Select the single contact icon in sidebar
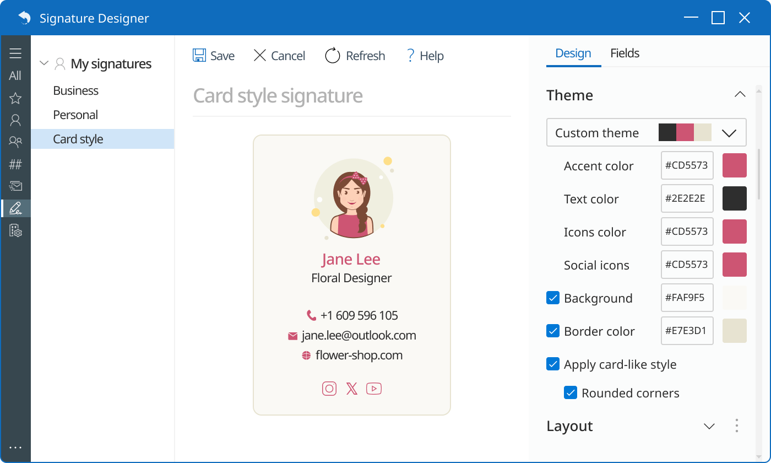The height and width of the screenshot is (463, 771). tap(15, 120)
